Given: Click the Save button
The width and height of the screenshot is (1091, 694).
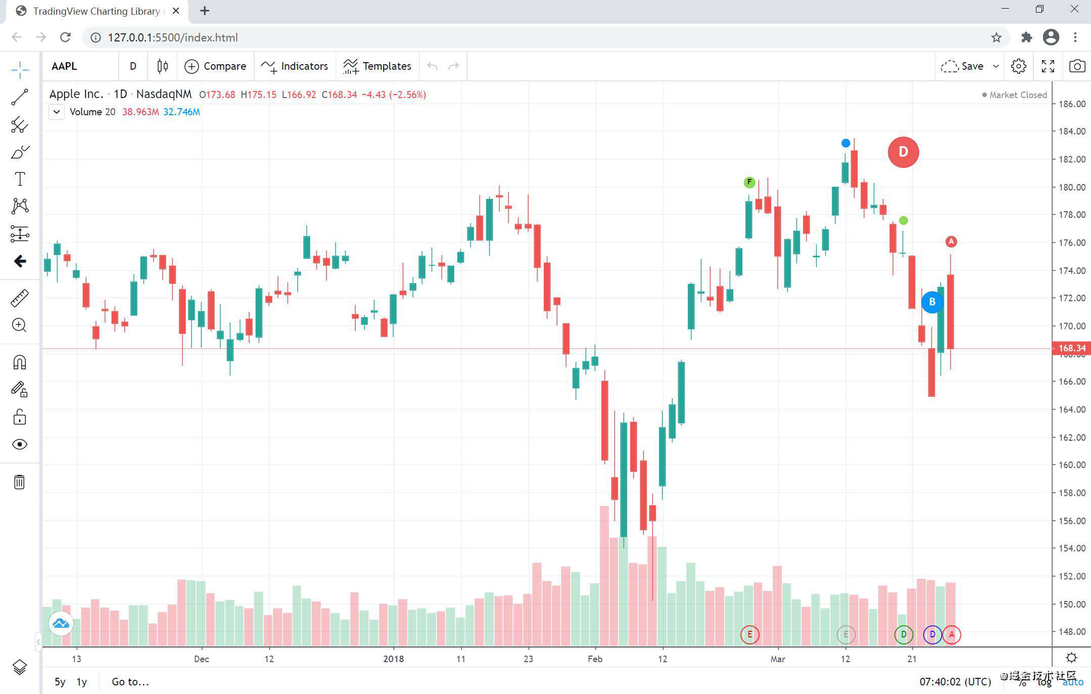Looking at the screenshot, I should [962, 66].
